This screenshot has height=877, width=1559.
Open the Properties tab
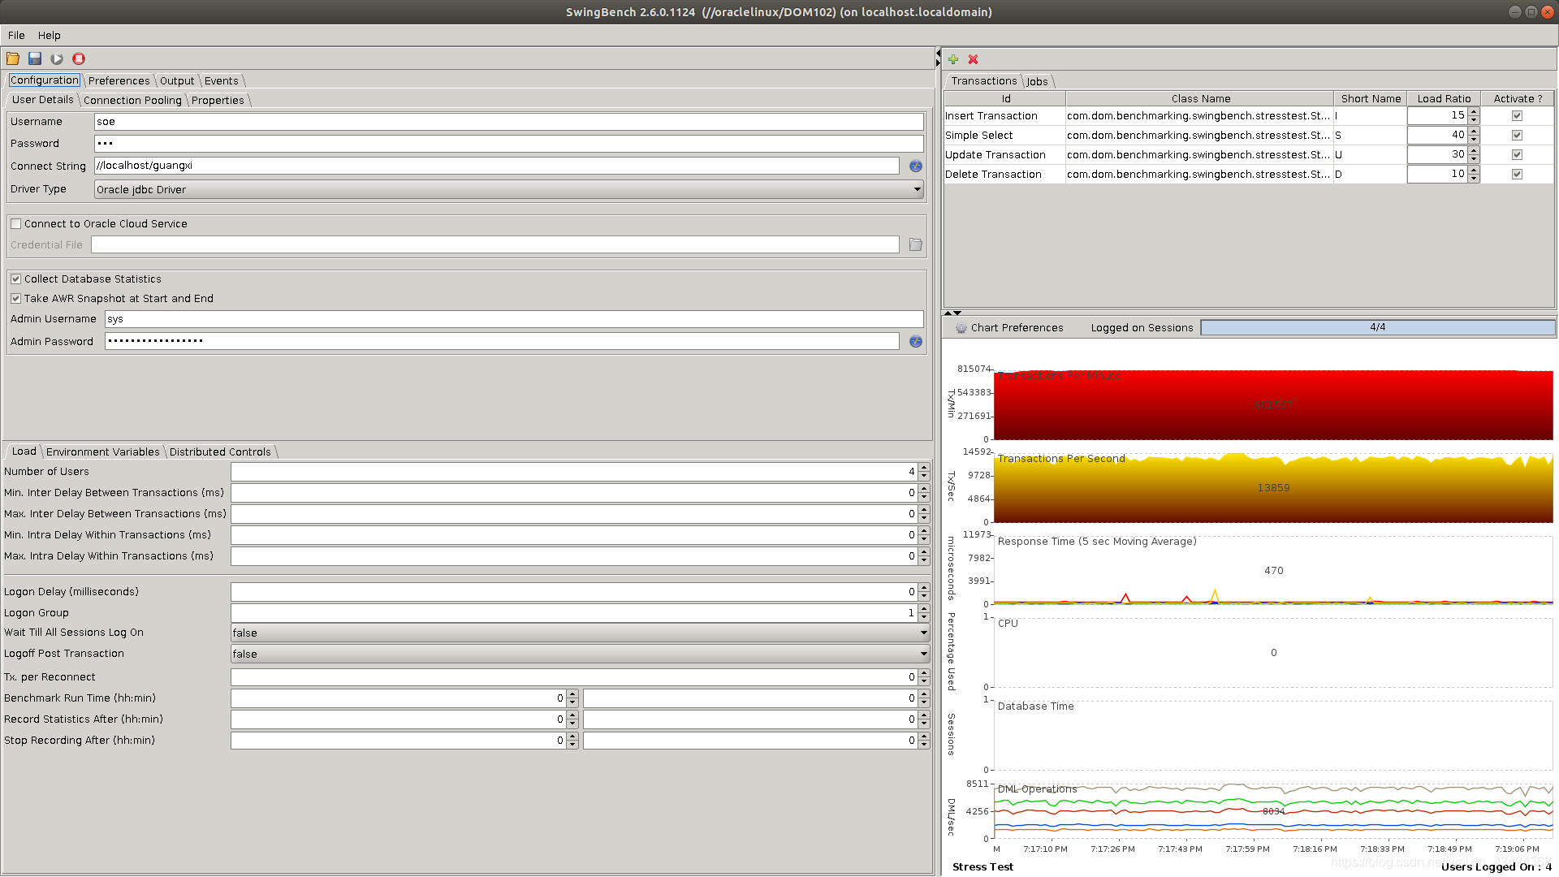pyautogui.click(x=218, y=101)
